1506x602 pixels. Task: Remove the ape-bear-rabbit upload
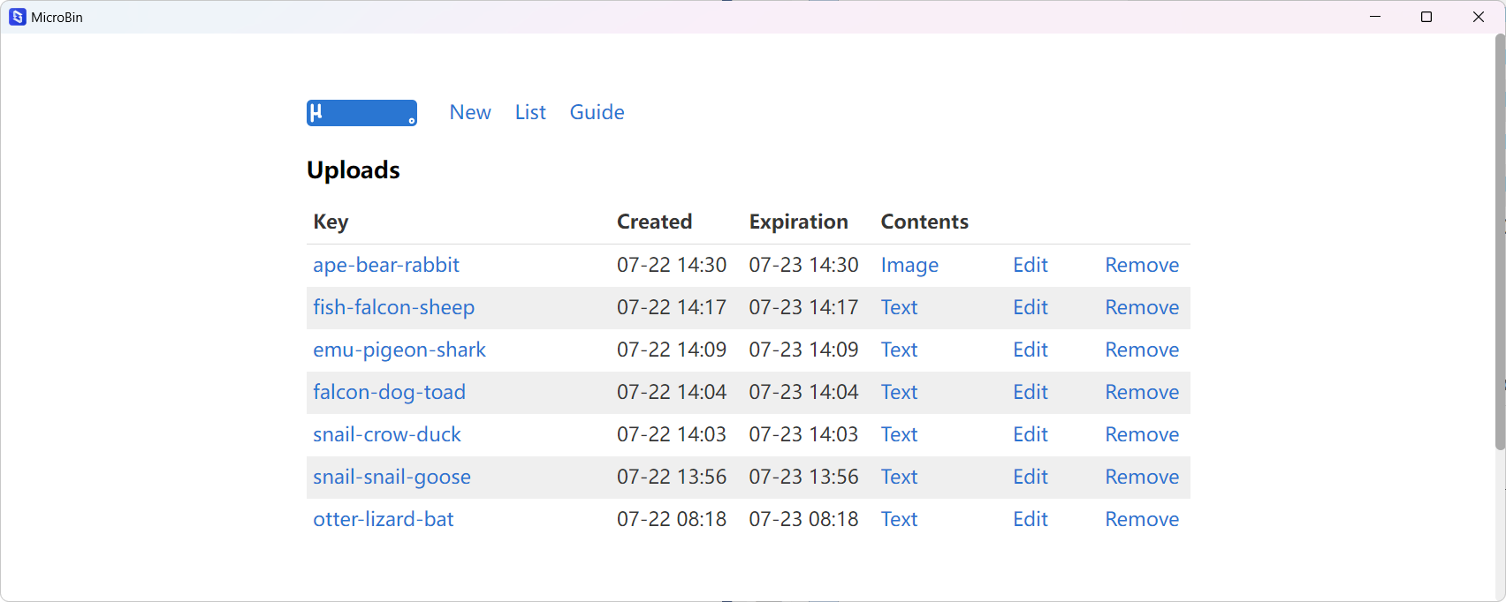point(1142,265)
